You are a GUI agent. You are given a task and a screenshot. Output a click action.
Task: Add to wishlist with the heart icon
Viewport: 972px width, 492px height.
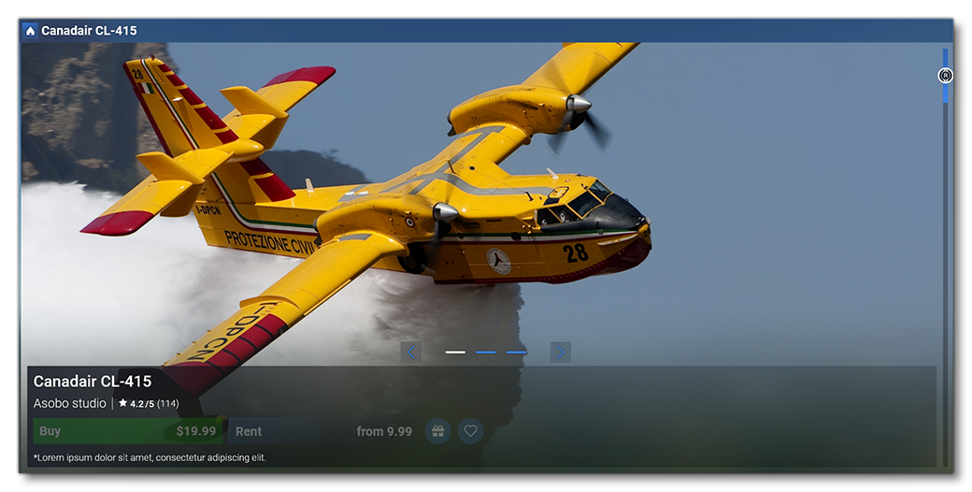coord(471,431)
